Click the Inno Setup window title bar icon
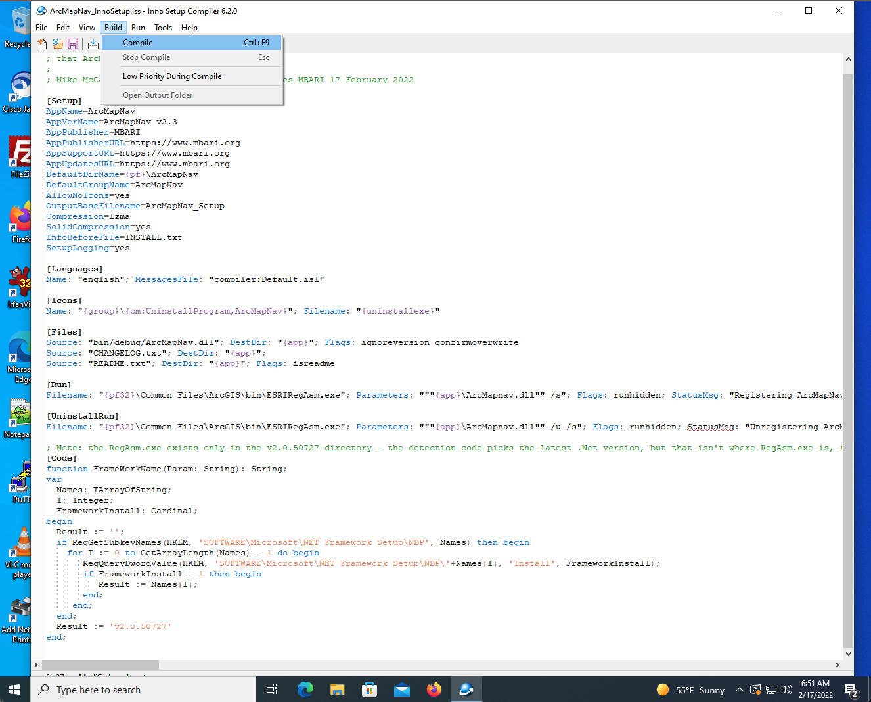 point(41,11)
